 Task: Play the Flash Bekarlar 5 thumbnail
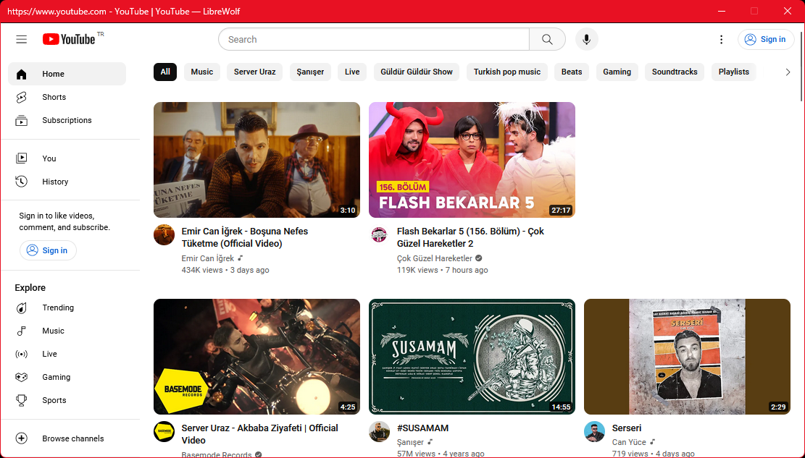(472, 160)
